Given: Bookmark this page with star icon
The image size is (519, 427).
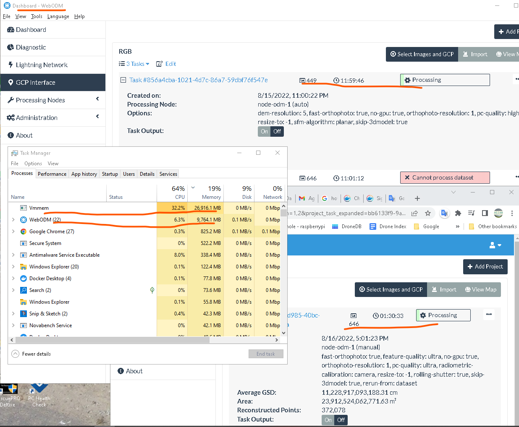Looking at the screenshot, I should [x=428, y=213].
